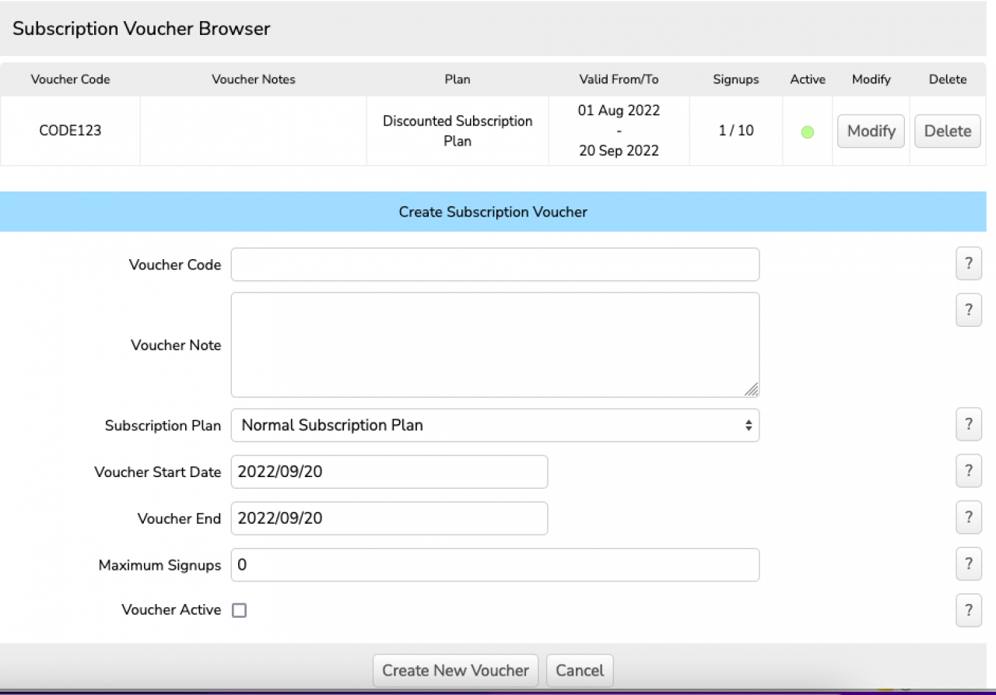
Task: Delete the CODE123 voucher
Action: point(947,131)
